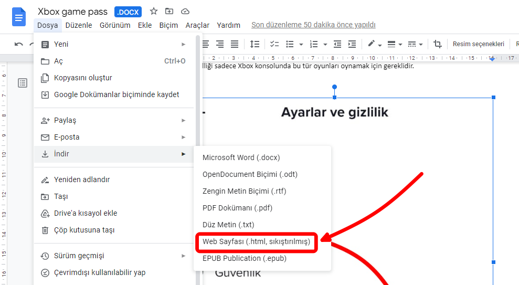Select 'PDF Dokümanı (.pdf)' from the submenu
This screenshot has height=285, width=519.
click(x=237, y=208)
